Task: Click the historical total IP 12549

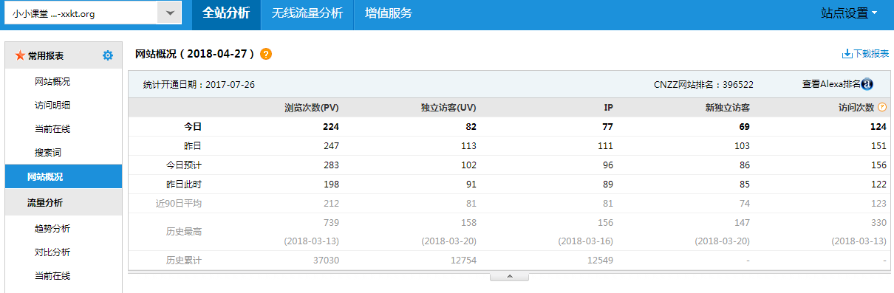Action: [x=600, y=261]
